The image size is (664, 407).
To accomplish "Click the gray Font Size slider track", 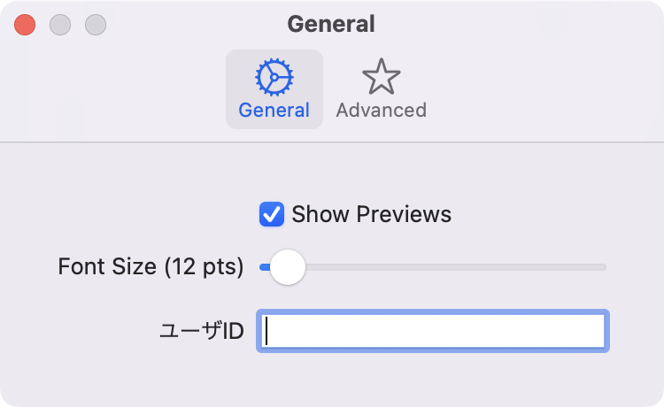I will (455, 267).
